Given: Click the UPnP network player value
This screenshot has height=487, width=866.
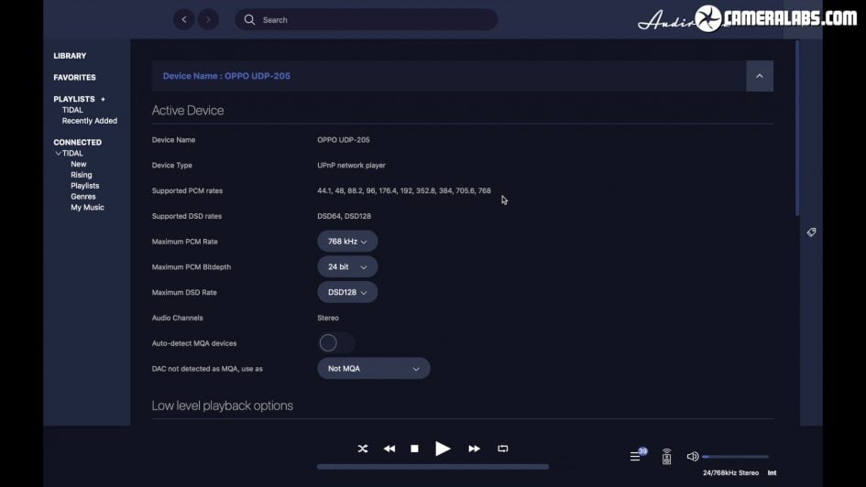Looking at the screenshot, I should pyautogui.click(x=351, y=166).
